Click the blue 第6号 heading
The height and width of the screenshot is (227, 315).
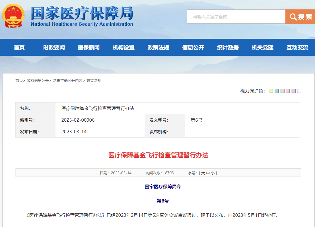coord(163,201)
